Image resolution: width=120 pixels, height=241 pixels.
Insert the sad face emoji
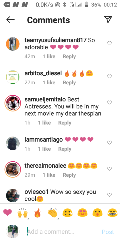tap(67, 213)
